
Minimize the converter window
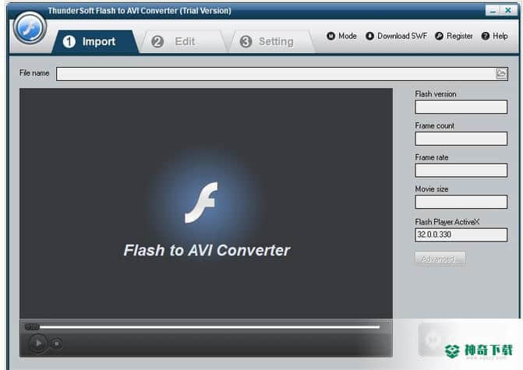[x=493, y=10]
